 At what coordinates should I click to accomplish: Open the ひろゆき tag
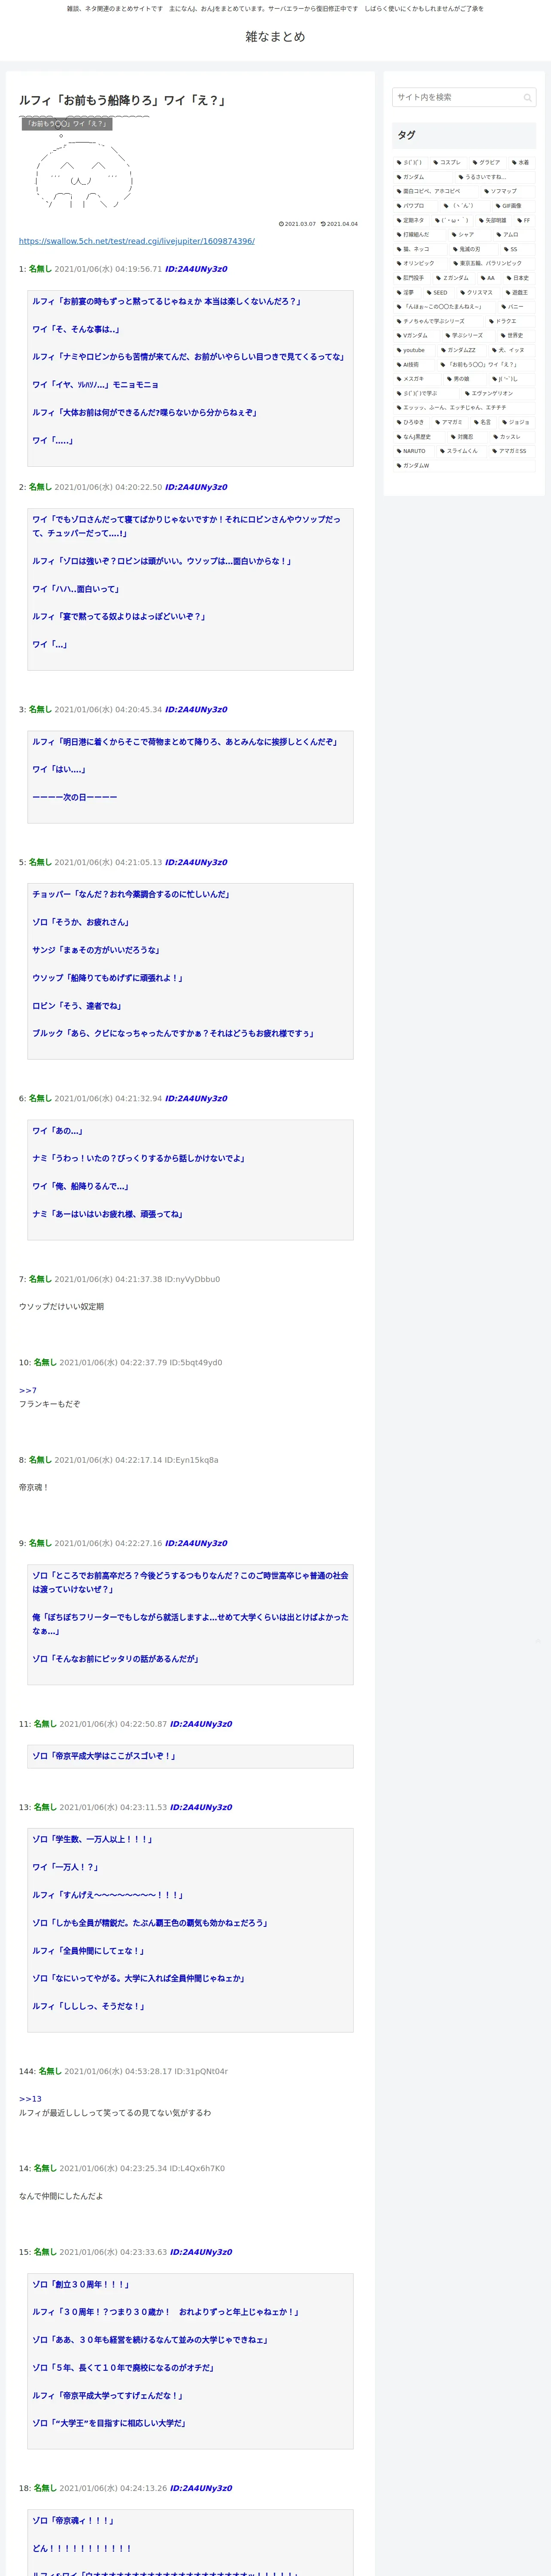(411, 422)
